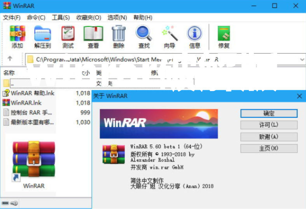The height and width of the screenshot is (209, 306).
Task: Click the WinRAR banner image in About dialog
Action: (159, 124)
